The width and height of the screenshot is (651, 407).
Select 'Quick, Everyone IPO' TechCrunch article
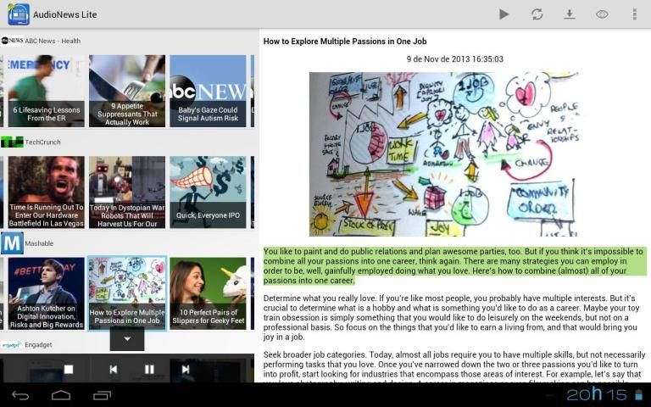(208, 192)
